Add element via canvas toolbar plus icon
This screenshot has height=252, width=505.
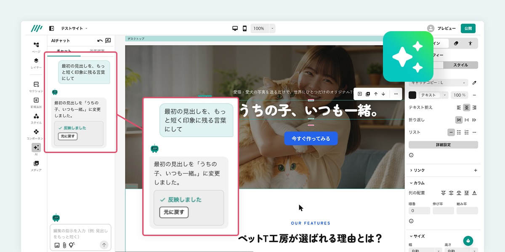coord(360,94)
